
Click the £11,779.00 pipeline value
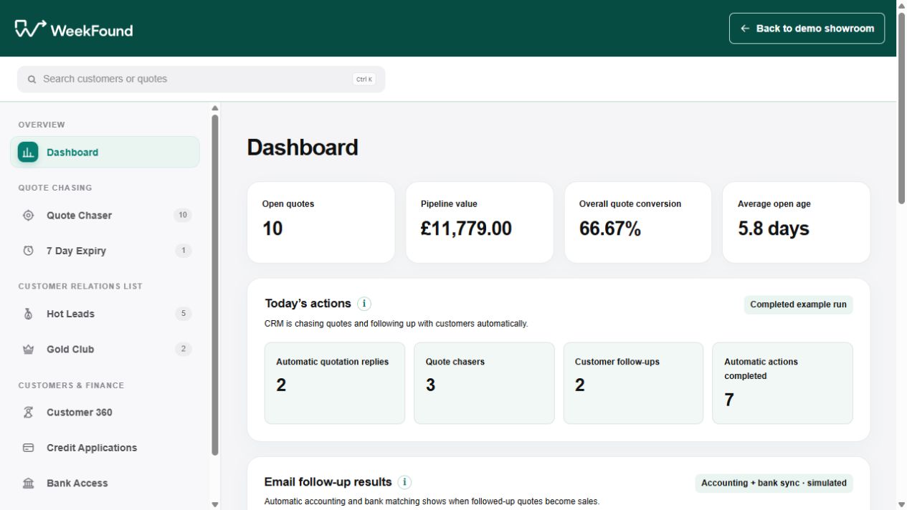(x=466, y=228)
